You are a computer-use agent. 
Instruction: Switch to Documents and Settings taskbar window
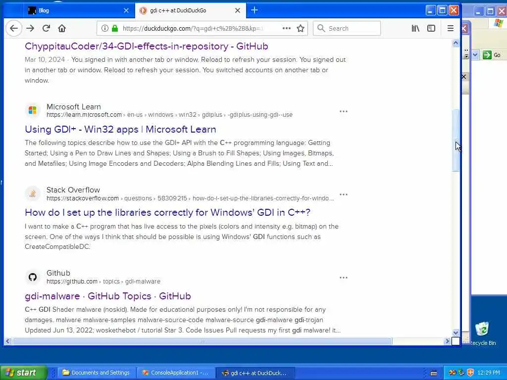pyautogui.click(x=96, y=373)
